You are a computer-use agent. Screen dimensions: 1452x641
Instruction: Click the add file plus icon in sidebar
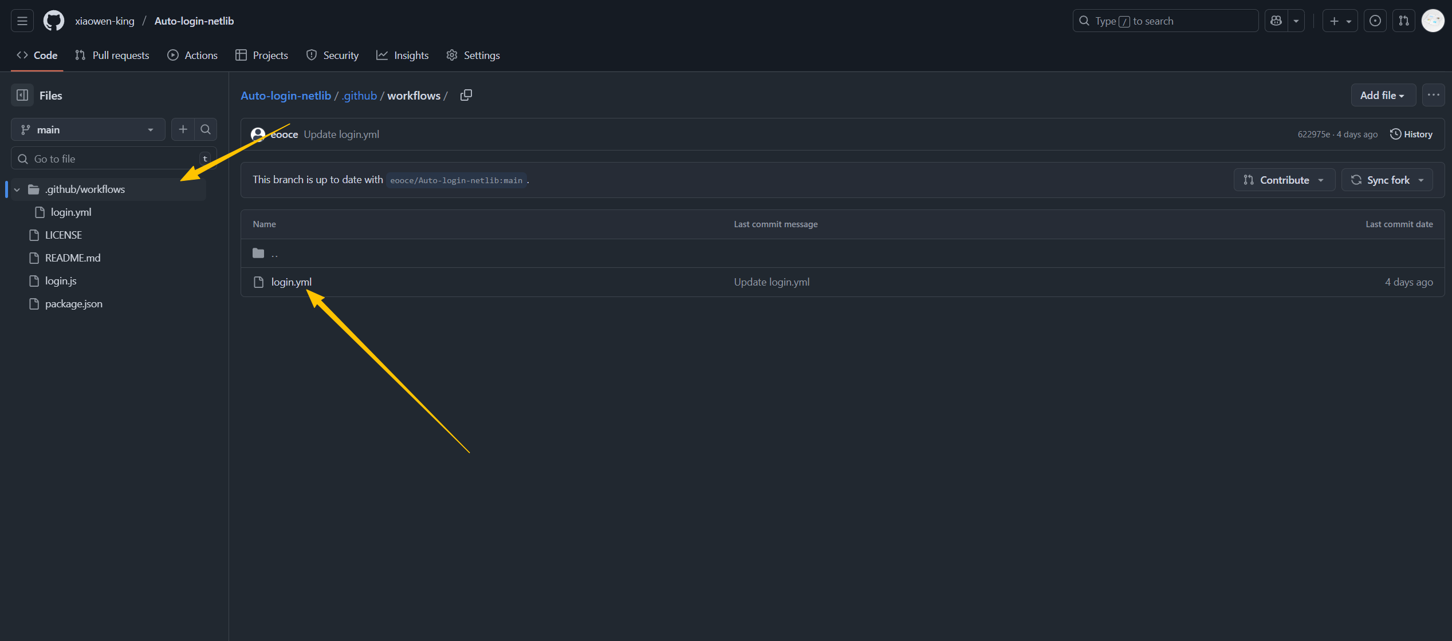(x=183, y=129)
